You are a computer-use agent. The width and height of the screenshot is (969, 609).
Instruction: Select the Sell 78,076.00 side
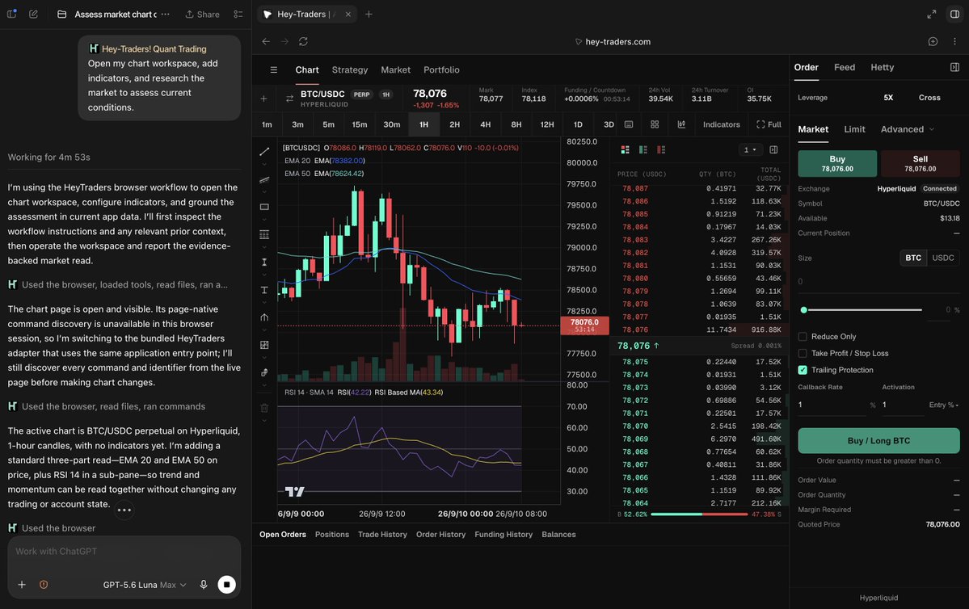coord(921,163)
